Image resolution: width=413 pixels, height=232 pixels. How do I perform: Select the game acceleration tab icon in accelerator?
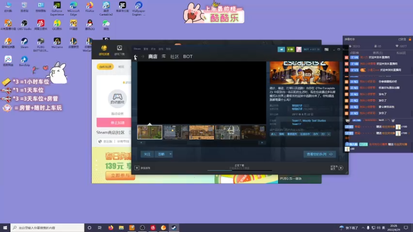click(104, 49)
